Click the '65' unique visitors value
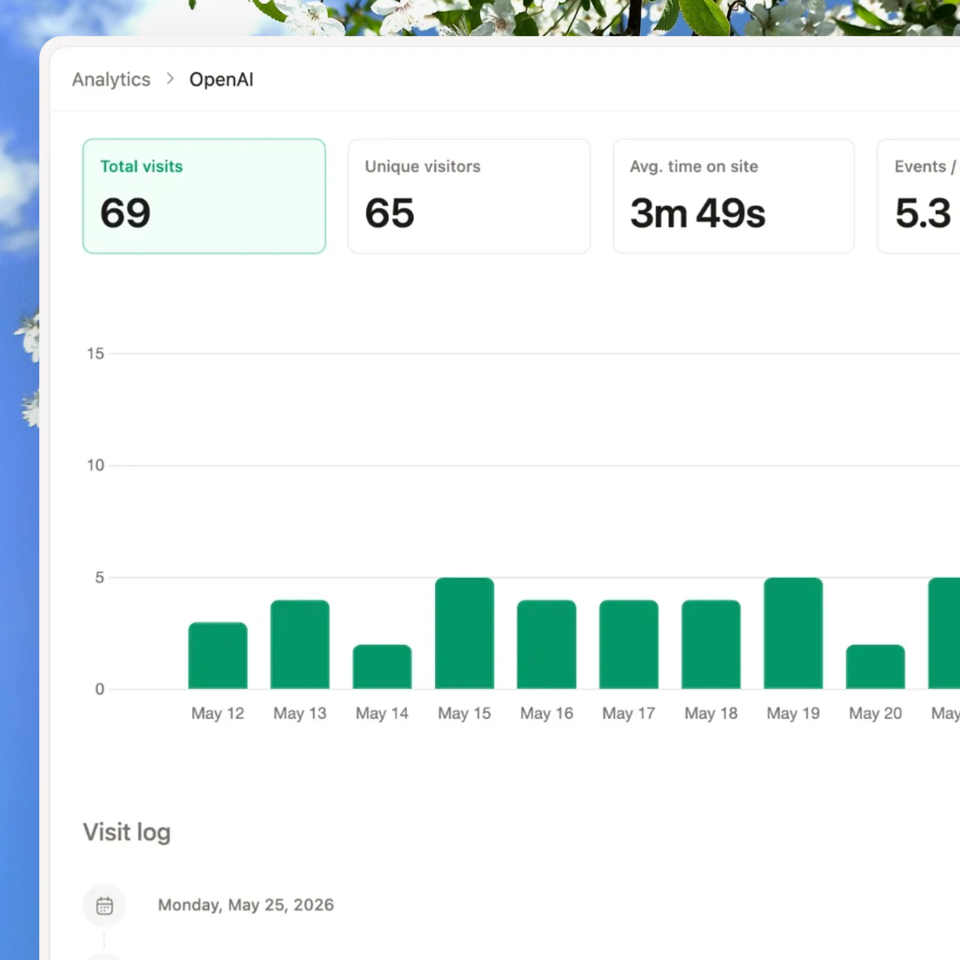 point(390,213)
